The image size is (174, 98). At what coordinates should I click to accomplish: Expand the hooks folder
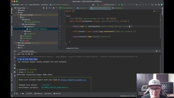(x=23, y=31)
